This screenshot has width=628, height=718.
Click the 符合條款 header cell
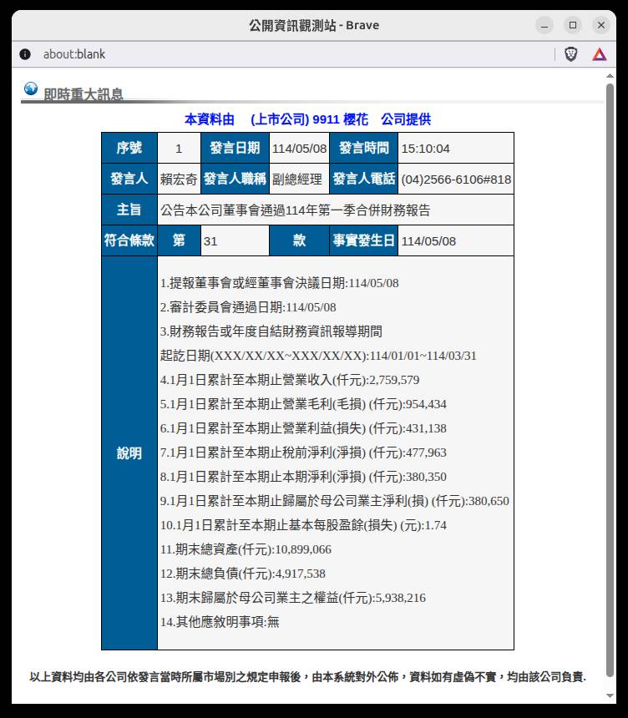coord(129,240)
